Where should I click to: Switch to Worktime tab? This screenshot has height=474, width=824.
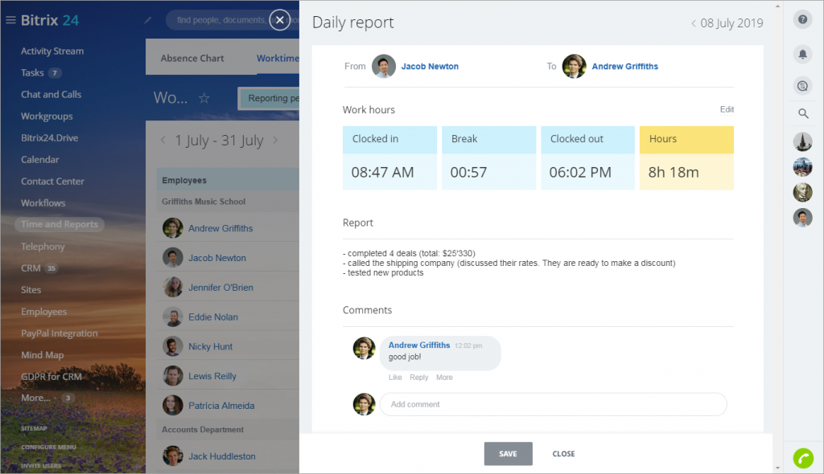(x=278, y=59)
